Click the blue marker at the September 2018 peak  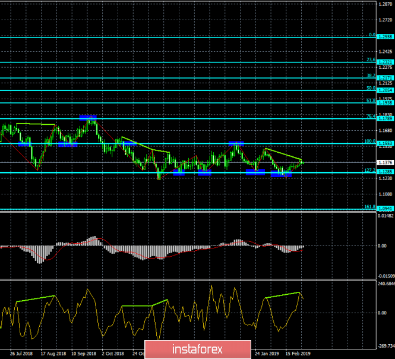click(88, 118)
